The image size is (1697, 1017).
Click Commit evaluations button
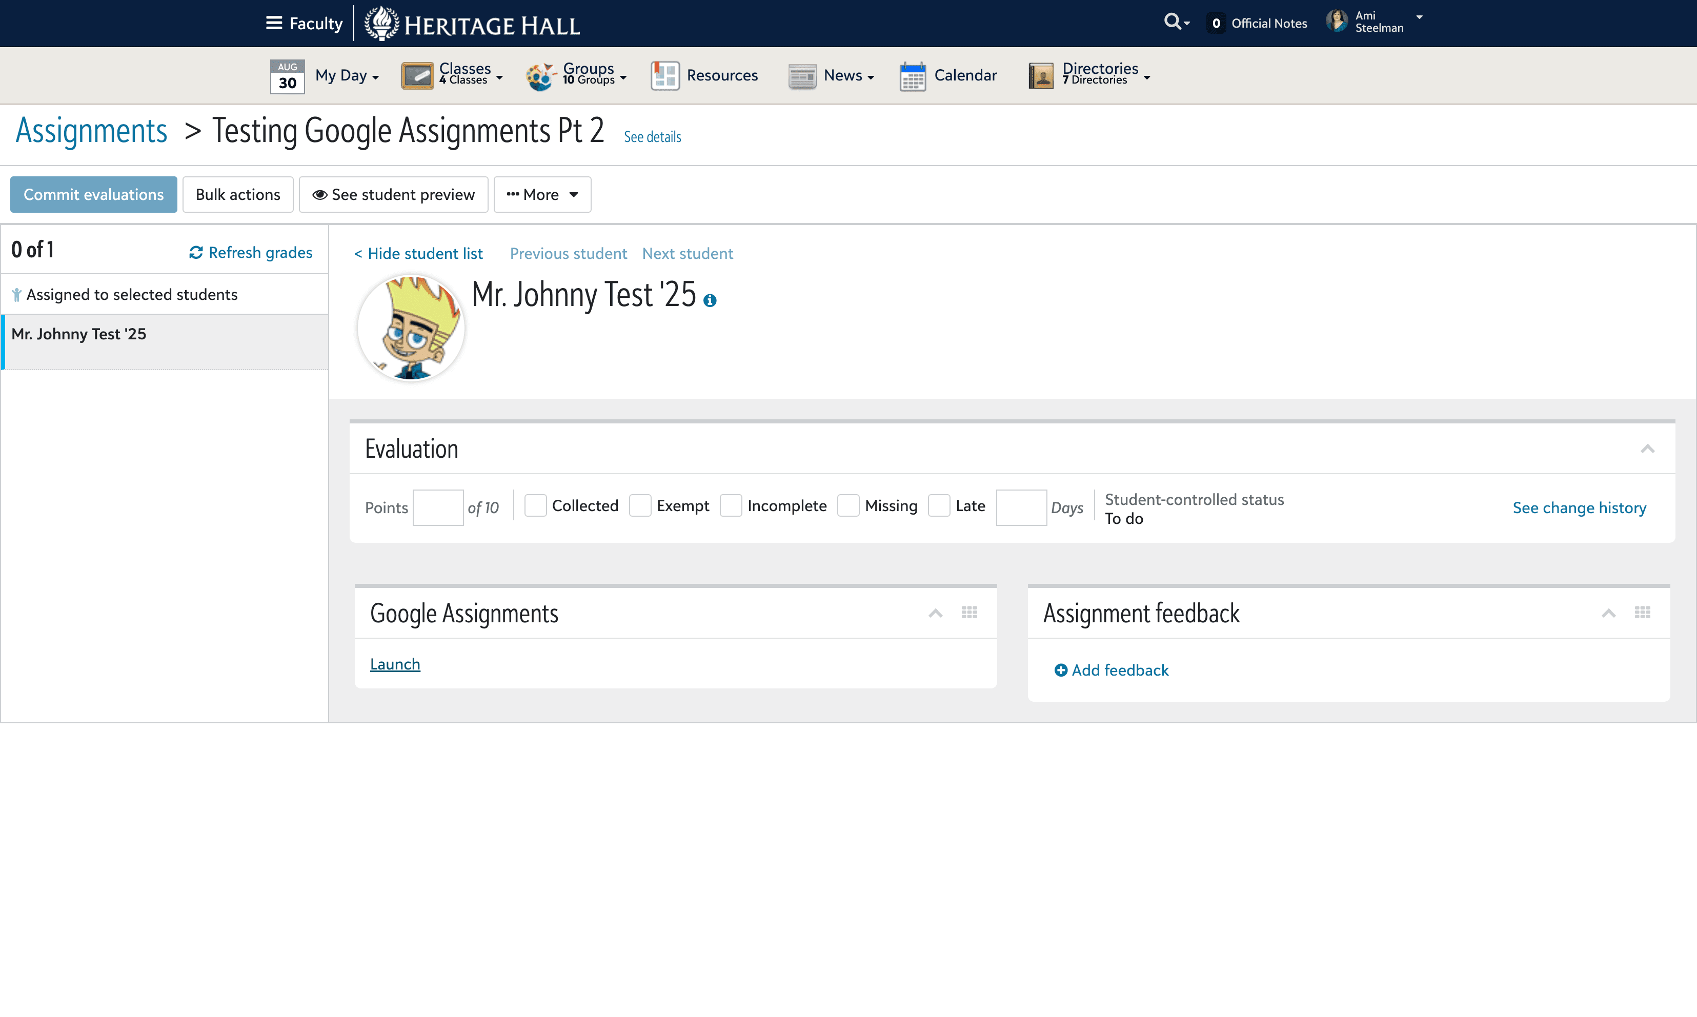[x=94, y=195]
